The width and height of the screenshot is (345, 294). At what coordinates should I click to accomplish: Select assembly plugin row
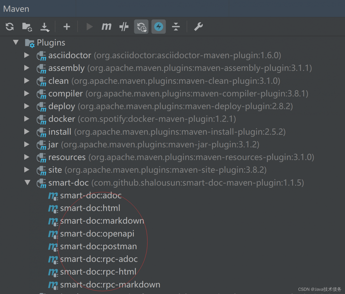(x=172, y=68)
